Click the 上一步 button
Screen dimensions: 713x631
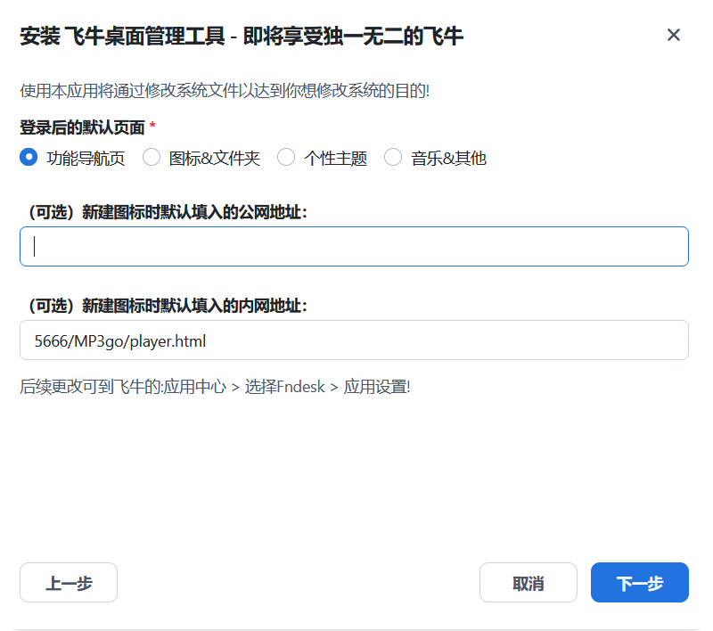(68, 582)
